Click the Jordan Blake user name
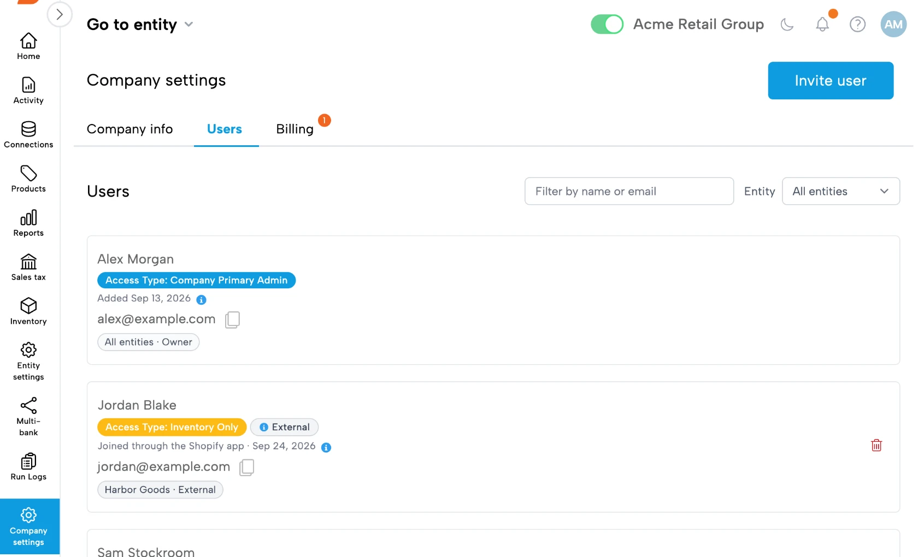 click(x=137, y=405)
